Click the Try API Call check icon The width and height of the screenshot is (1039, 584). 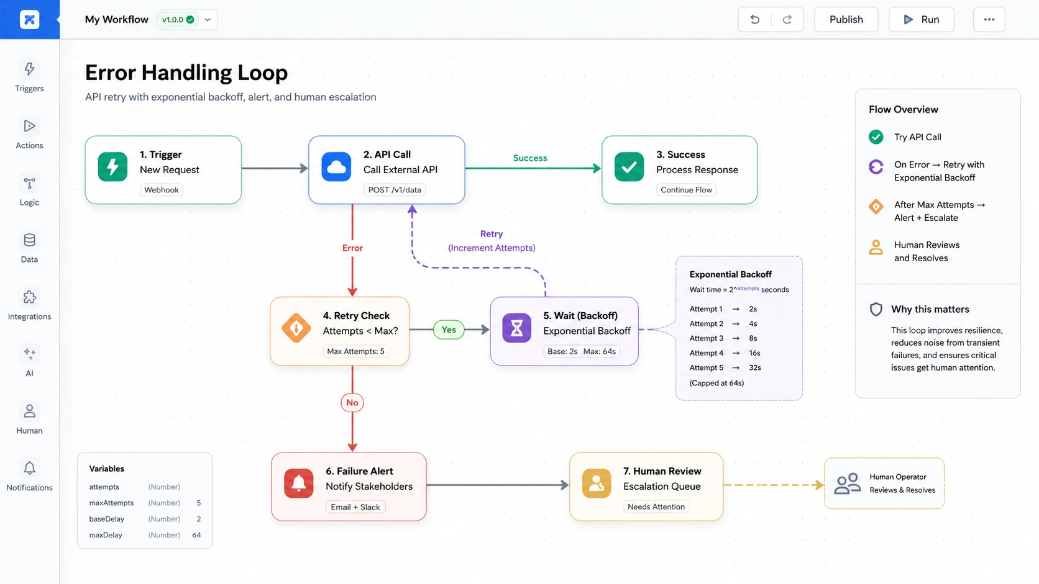pyautogui.click(x=876, y=137)
